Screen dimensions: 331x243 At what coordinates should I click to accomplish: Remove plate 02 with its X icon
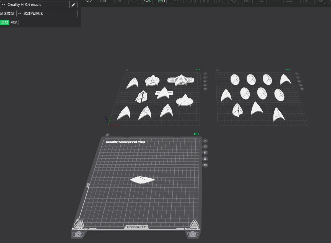click(x=297, y=74)
